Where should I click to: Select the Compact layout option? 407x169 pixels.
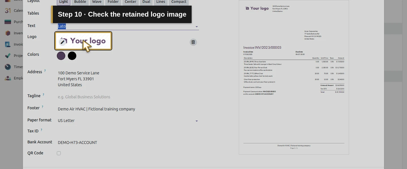tap(179, 2)
